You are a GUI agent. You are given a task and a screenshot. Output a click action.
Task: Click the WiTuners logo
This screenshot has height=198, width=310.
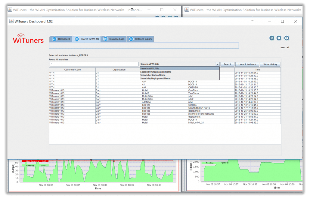pyautogui.click(x=28, y=39)
